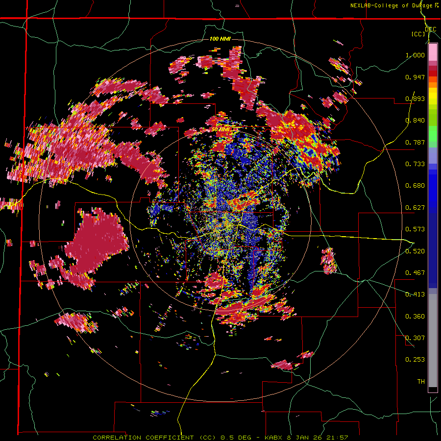Click the 1.000 value on color scale
This screenshot has width=441, height=441.
click(415, 55)
